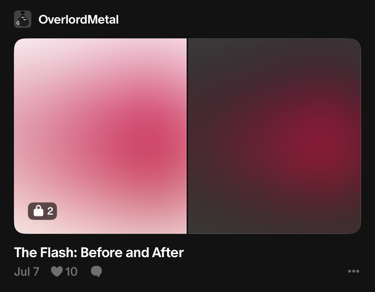Open the right blurred dark red image
This screenshot has height=292, width=375.
pos(275,136)
